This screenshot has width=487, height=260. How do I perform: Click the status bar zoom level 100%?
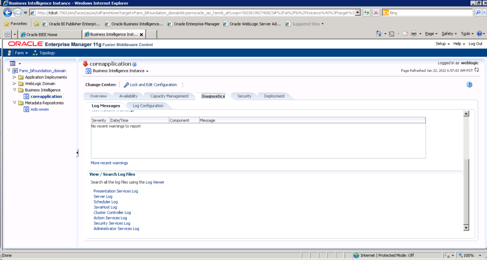(469, 255)
